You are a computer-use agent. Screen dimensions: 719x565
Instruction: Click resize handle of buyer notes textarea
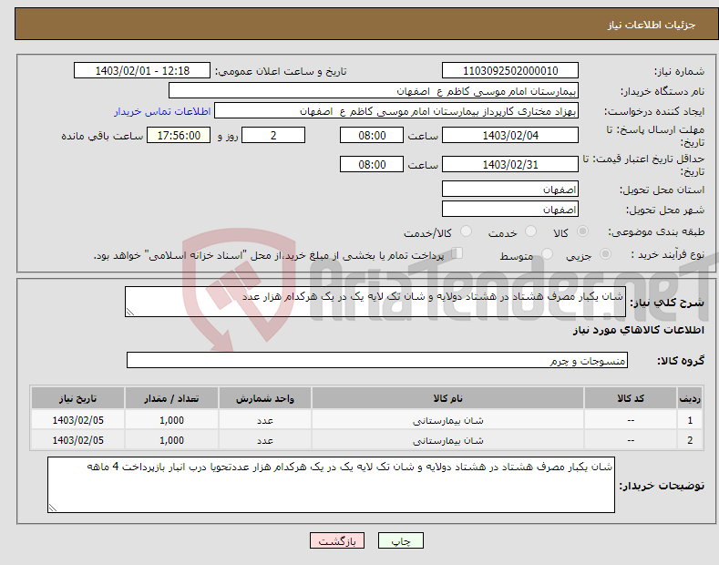pos(53,508)
